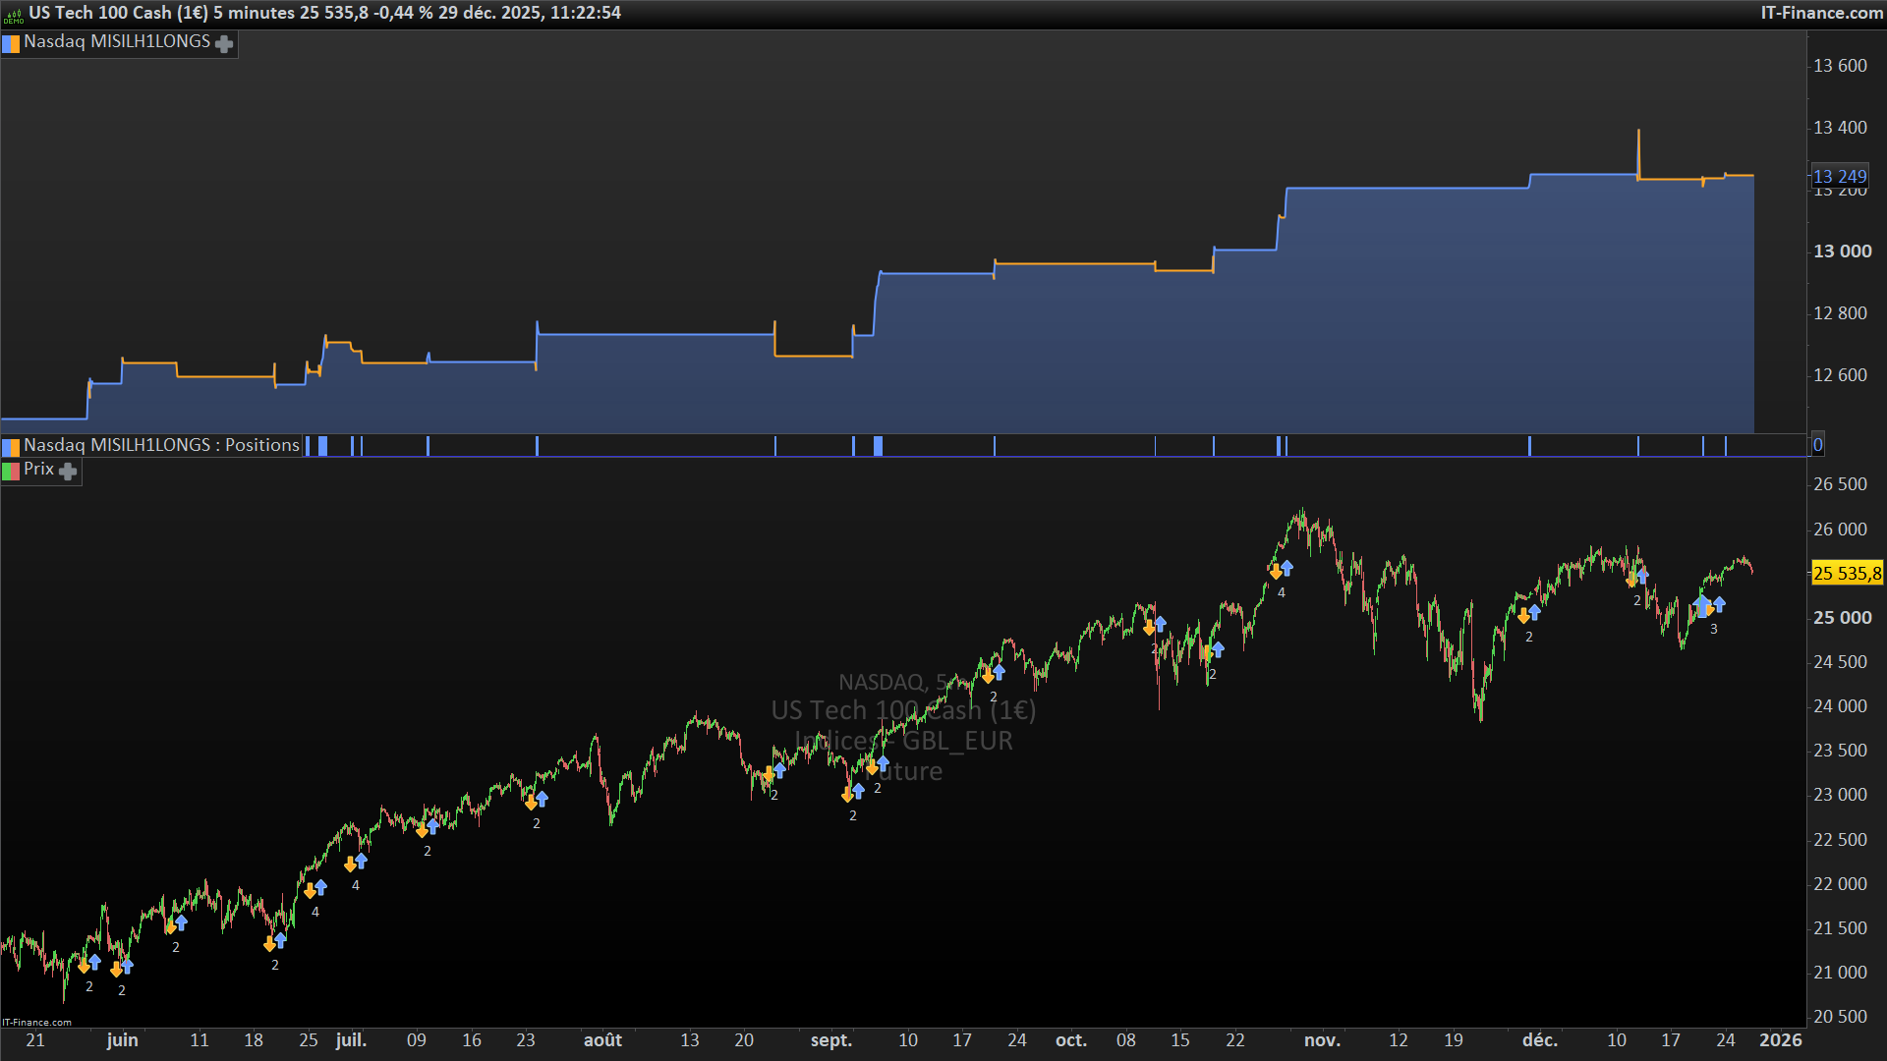The width and height of the screenshot is (1887, 1061).
Task: Click the DEMO candlestick logo icon
Action: click(14, 14)
